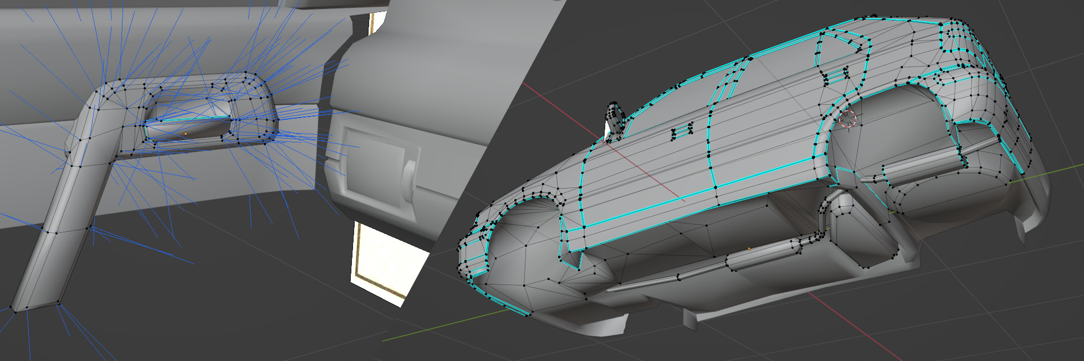Click the red-white 3D cursor near rear wheel arch
Screen dimensions: 1084x361
coord(847,118)
